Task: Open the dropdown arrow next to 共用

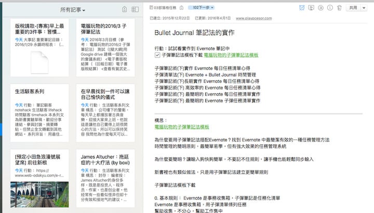Action: tap(365, 8)
